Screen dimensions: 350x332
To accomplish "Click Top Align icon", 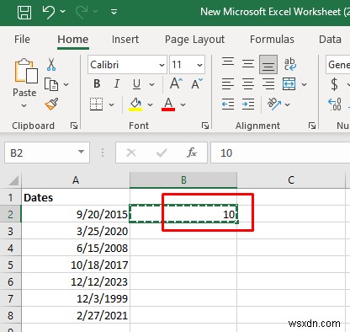I will tap(228, 62).
